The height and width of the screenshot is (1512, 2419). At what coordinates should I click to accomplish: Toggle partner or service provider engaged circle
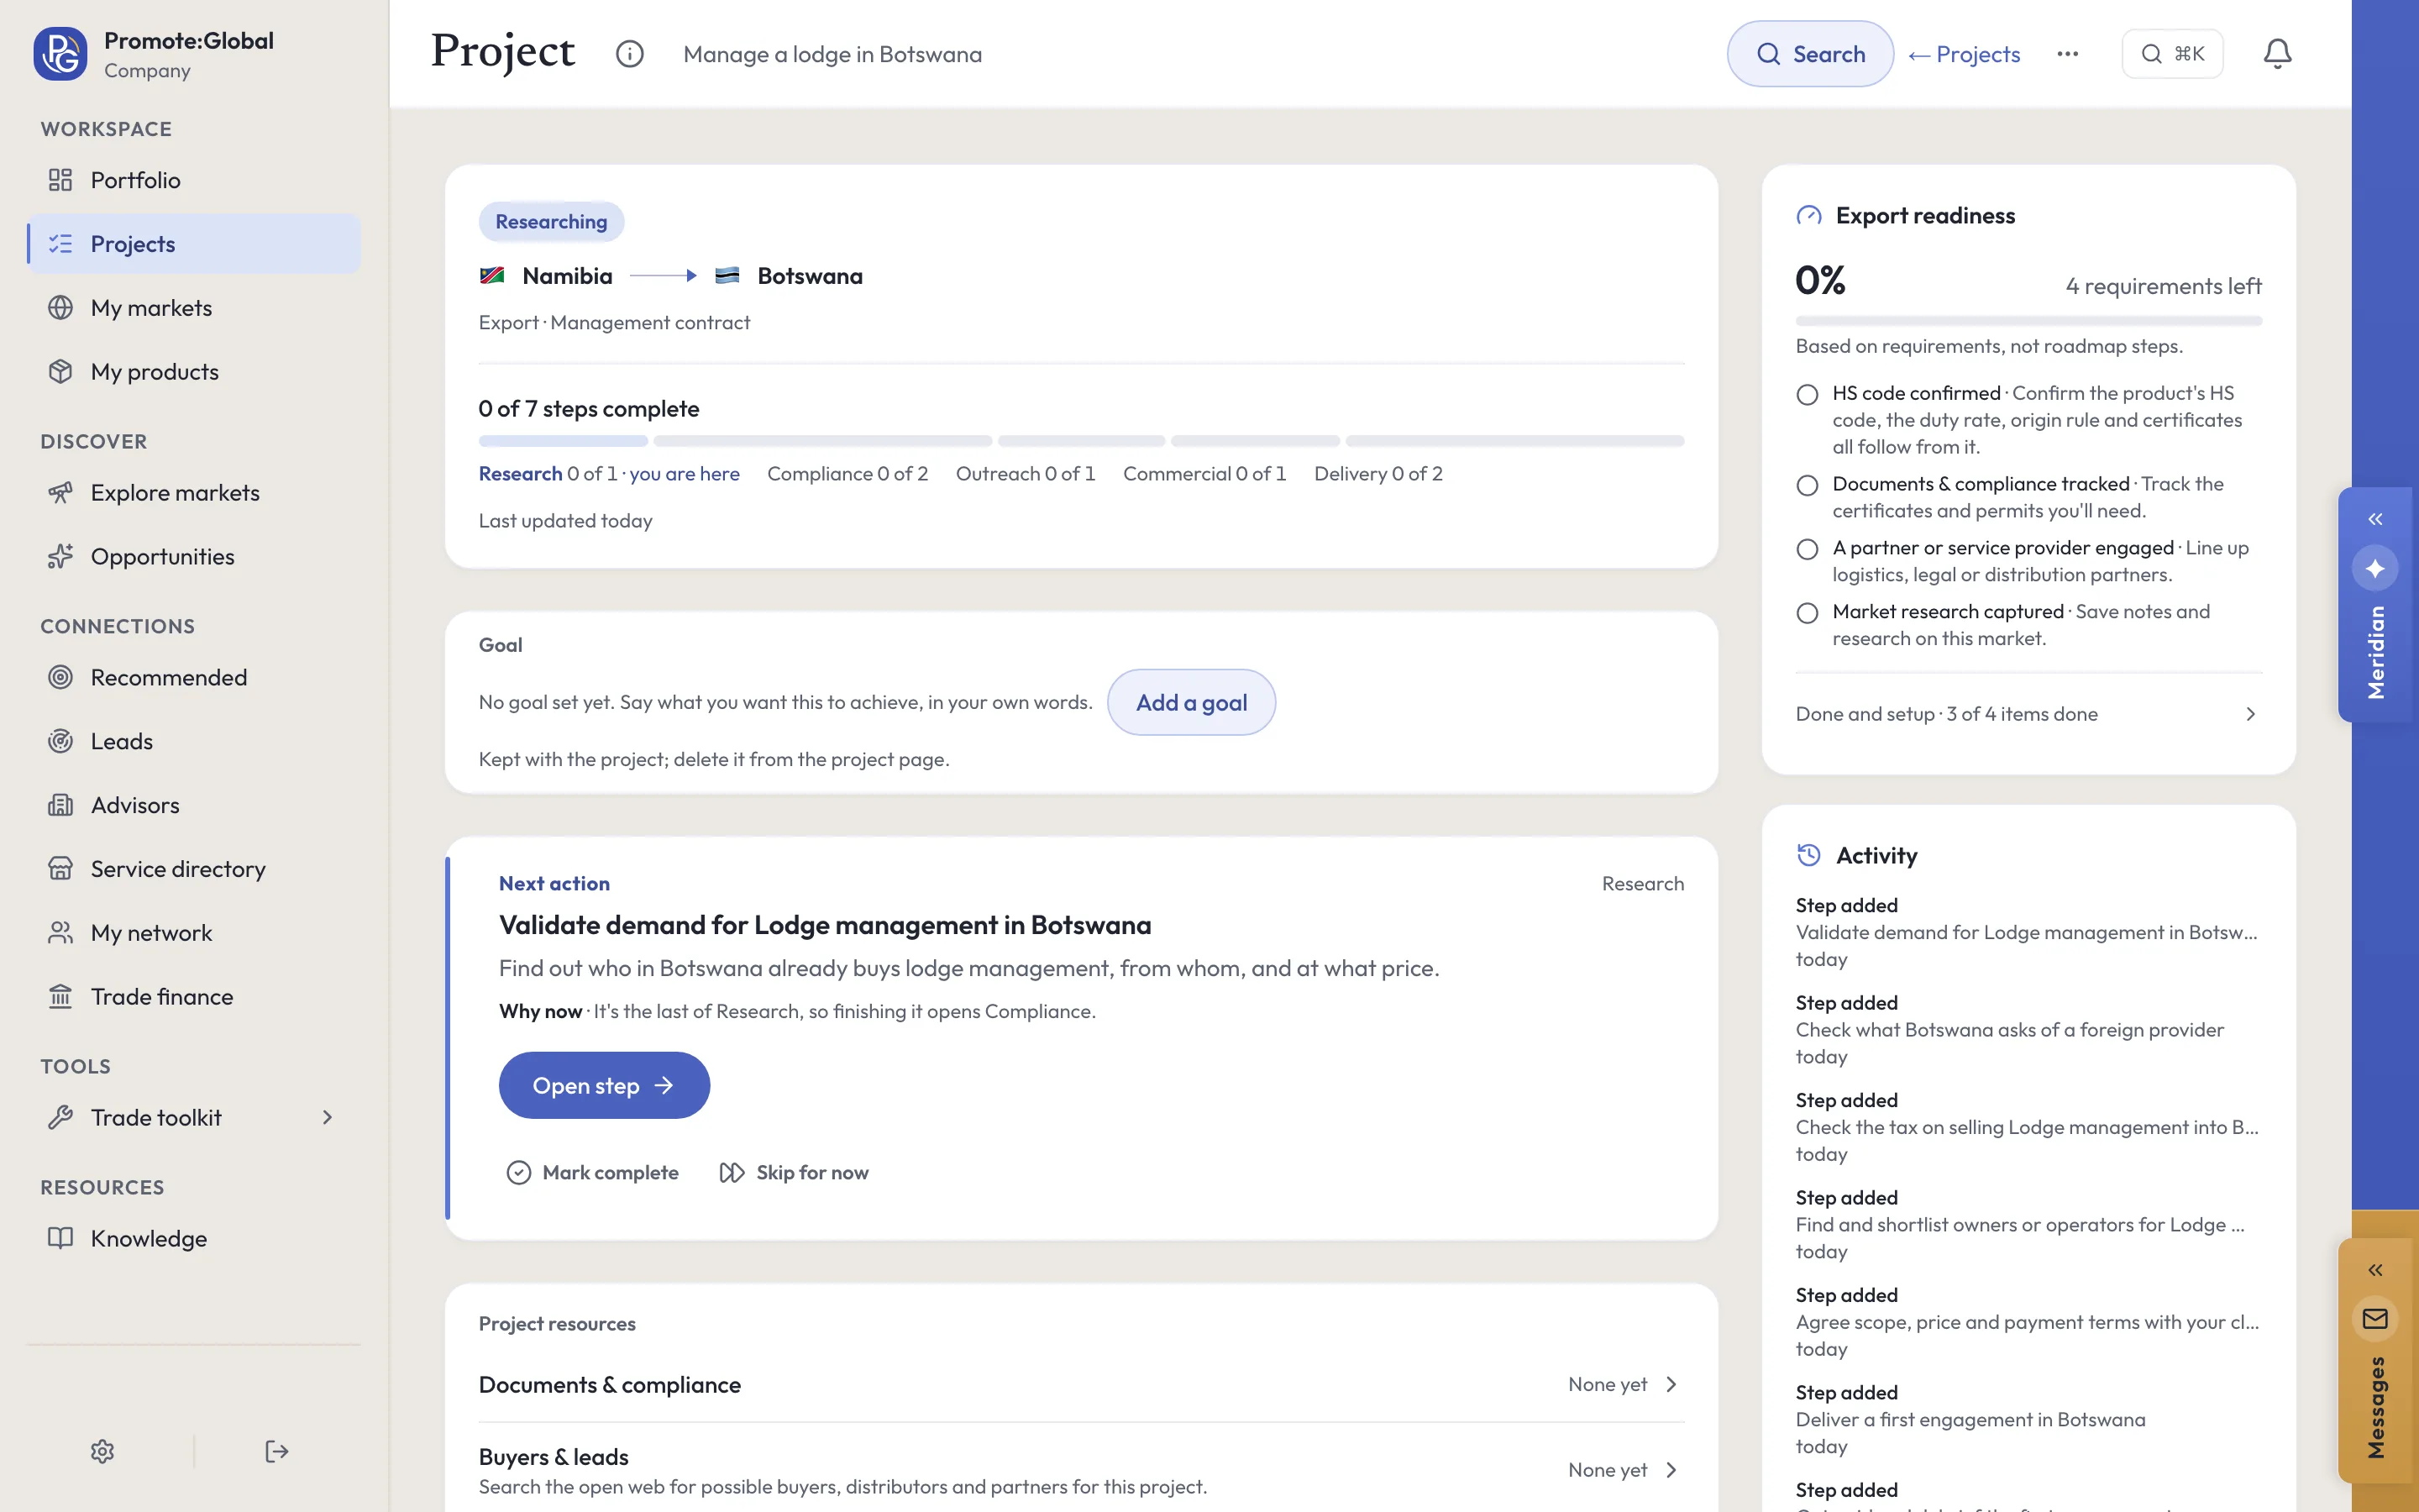[1808, 549]
